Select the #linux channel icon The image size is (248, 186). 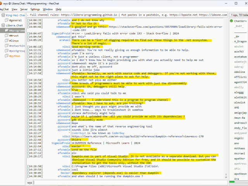[6, 40]
